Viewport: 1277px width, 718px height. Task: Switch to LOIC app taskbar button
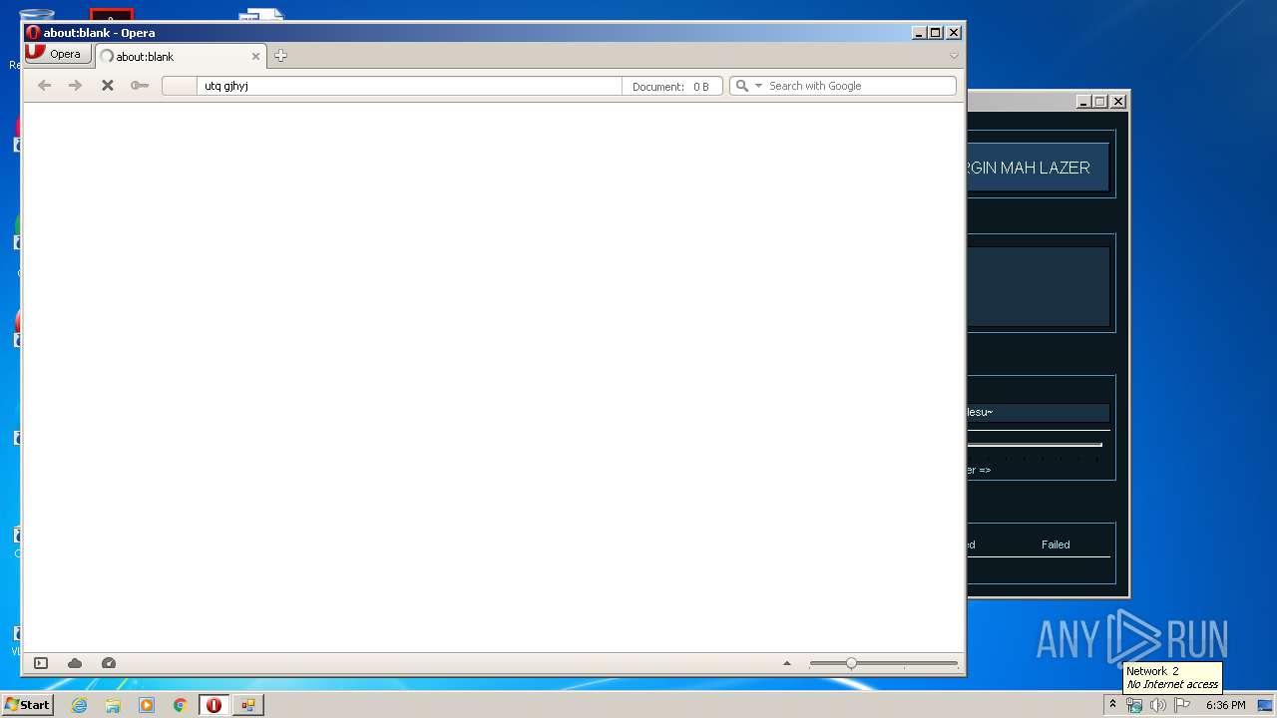point(248,705)
